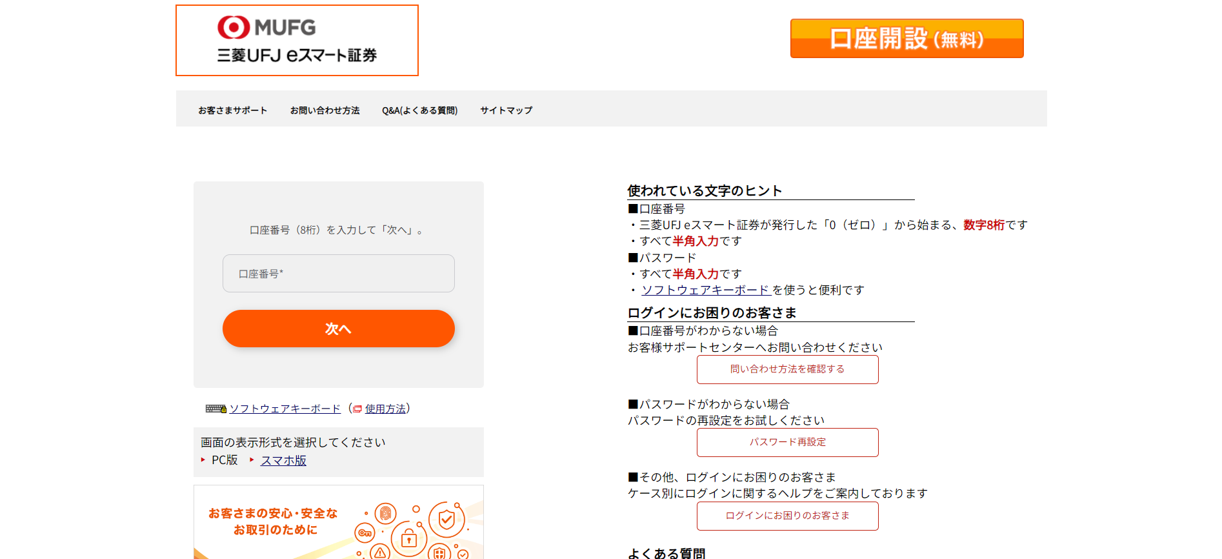This screenshot has width=1222, height=559.
Task: Click 画面の表示形式を選択してください text
Action: click(293, 442)
